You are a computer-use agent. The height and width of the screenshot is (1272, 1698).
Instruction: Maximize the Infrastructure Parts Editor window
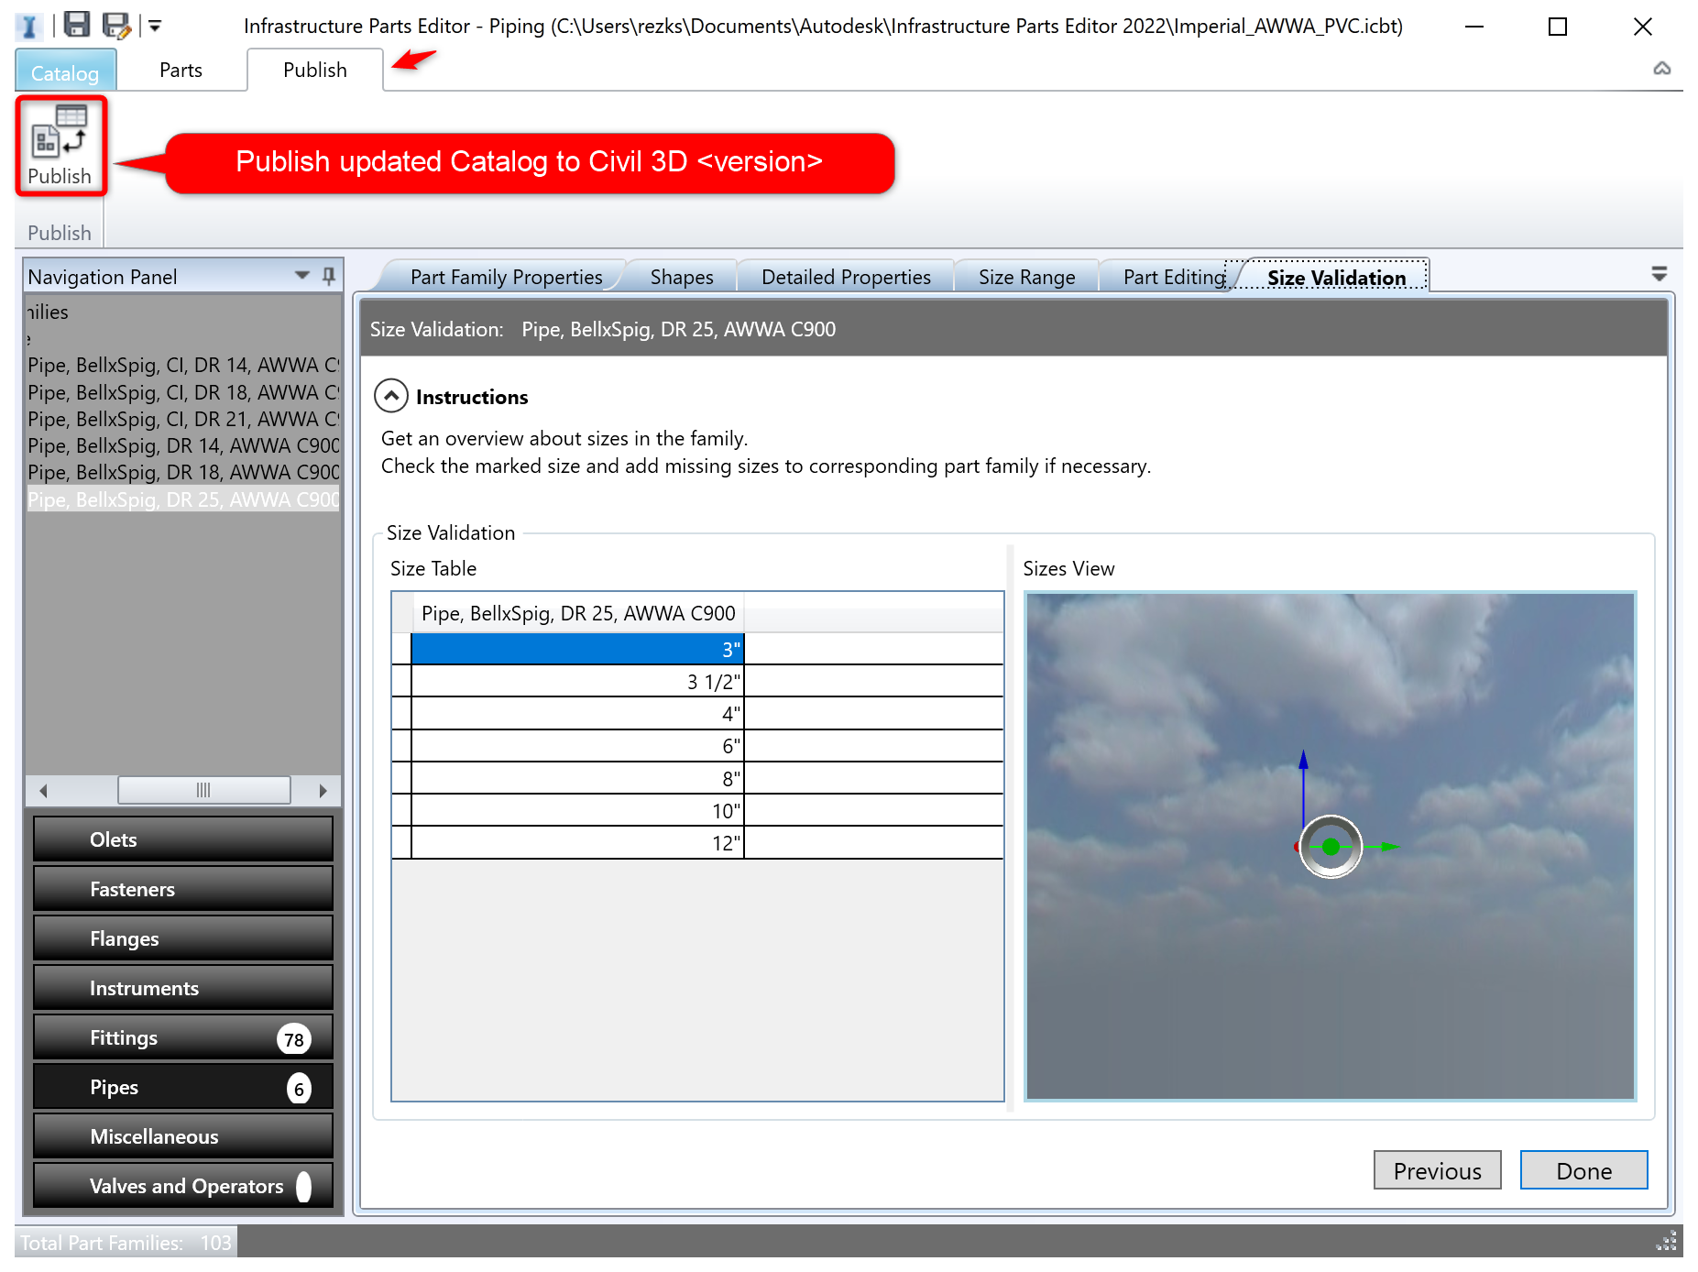(1558, 27)
